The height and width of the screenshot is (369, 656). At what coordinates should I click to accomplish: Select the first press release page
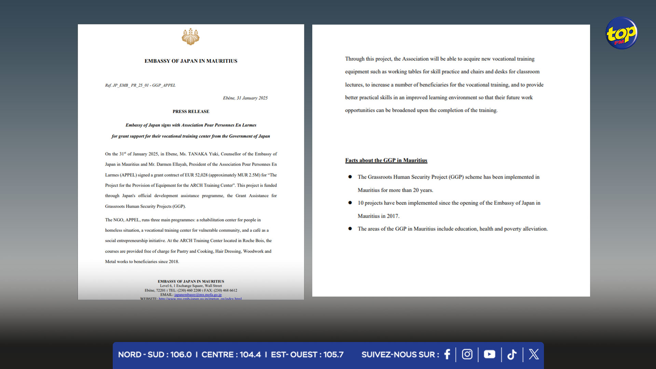(x=191, y=162)
